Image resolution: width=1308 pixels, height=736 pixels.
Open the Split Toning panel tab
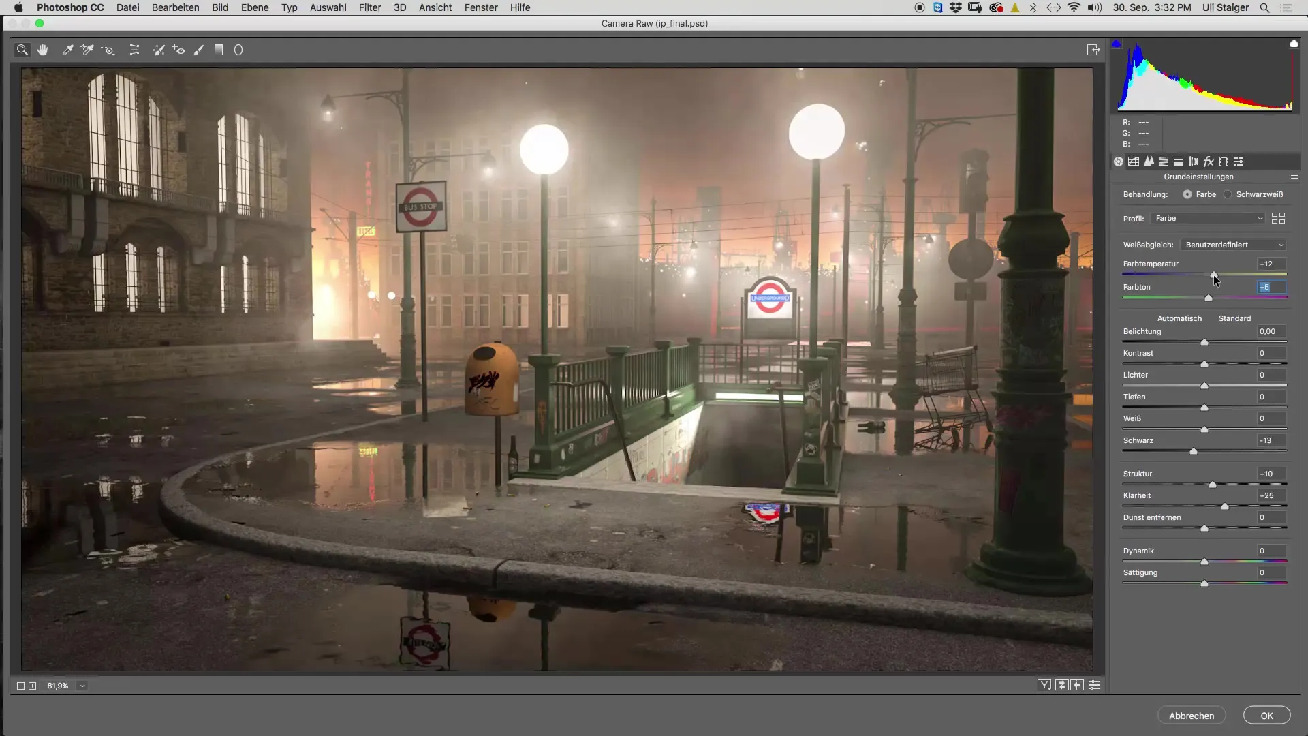[x=1179, y=162]
